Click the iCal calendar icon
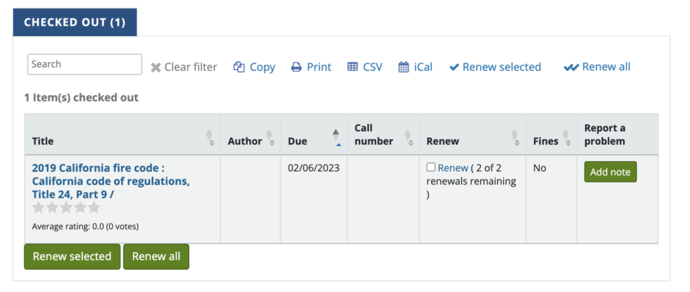 404,67
